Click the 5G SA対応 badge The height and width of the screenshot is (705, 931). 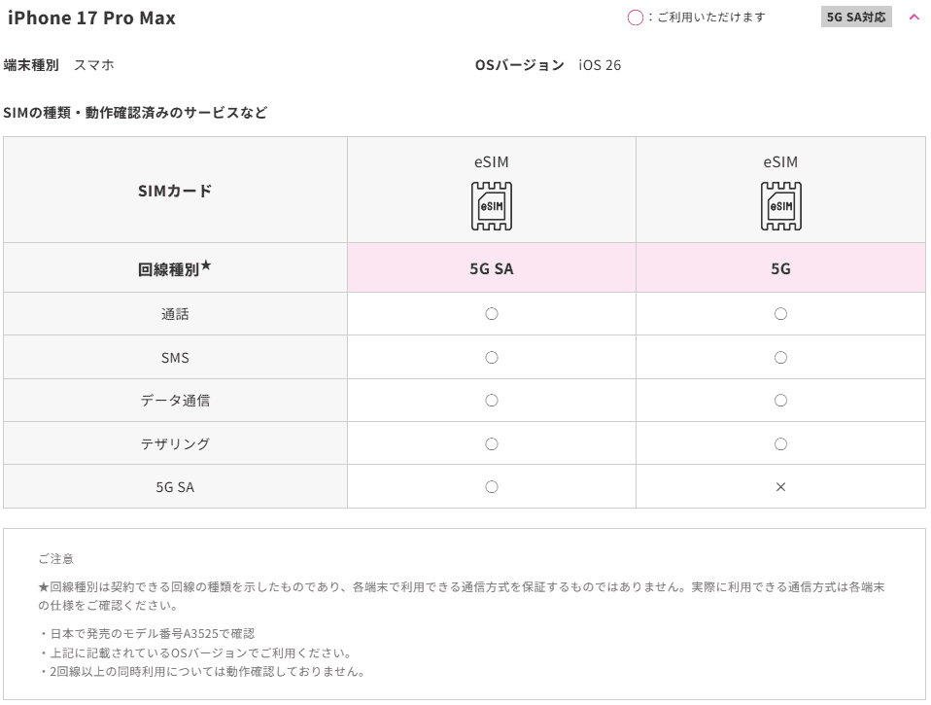coord(856,18)
